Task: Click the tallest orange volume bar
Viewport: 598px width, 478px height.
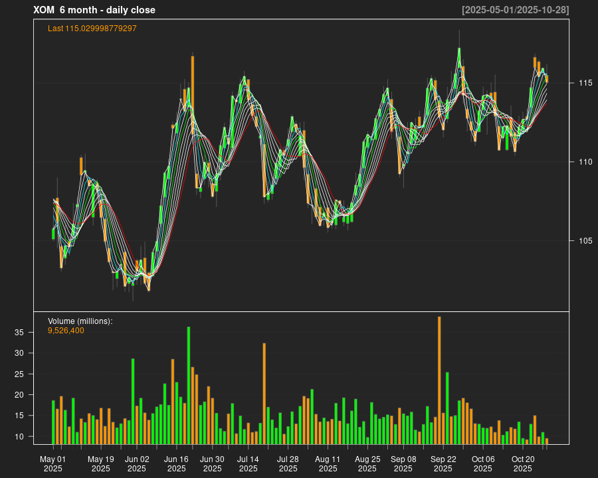Action: click(439, 380)
